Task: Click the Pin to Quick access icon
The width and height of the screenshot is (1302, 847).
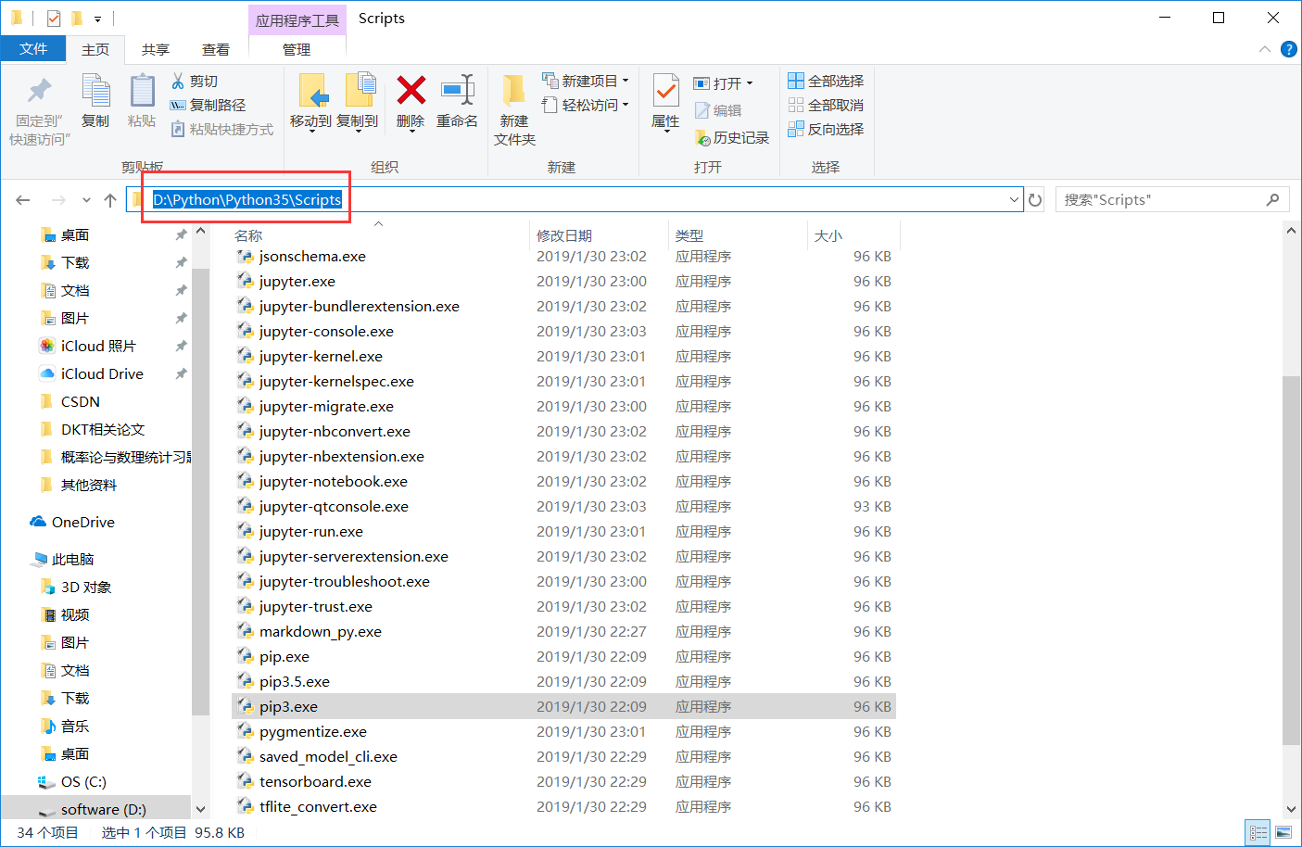Action: [39, 90]
